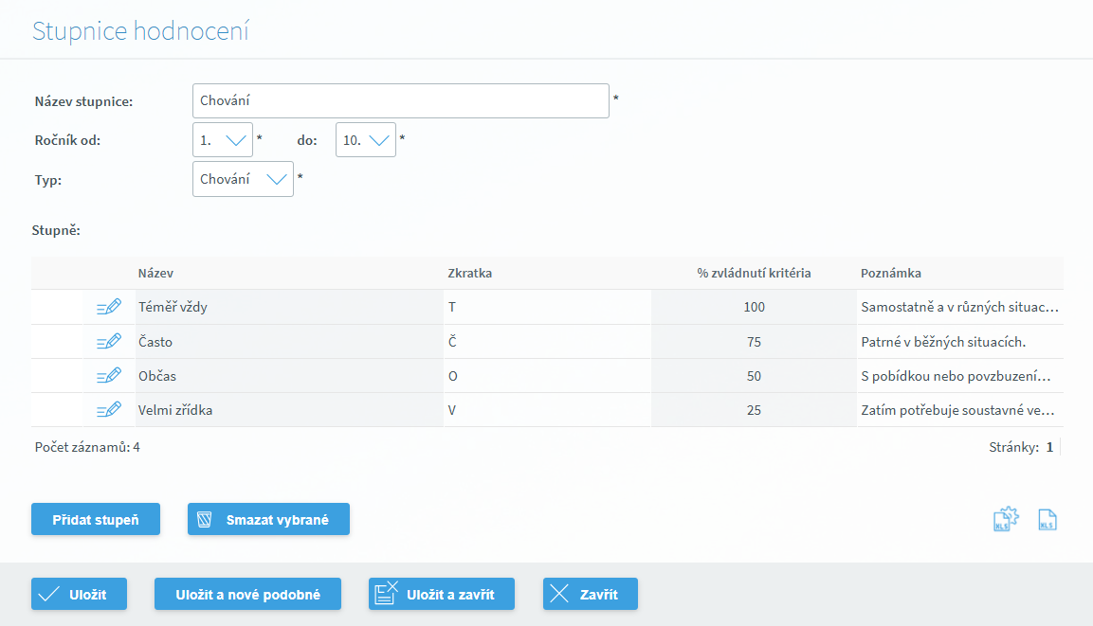
Task: Click 'Smazat vybrané' to delete selected
Action: [268, 519]
